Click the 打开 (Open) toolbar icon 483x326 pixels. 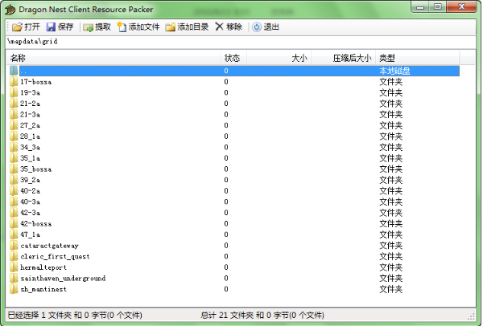17,27
